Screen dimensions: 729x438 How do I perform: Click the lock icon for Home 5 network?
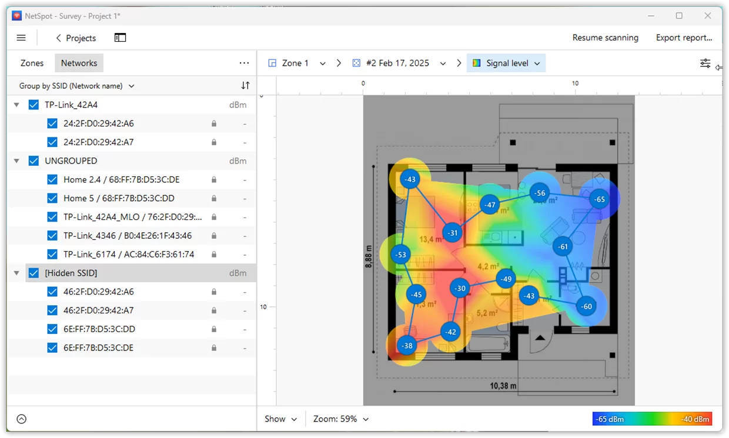(x=214, y=198)
